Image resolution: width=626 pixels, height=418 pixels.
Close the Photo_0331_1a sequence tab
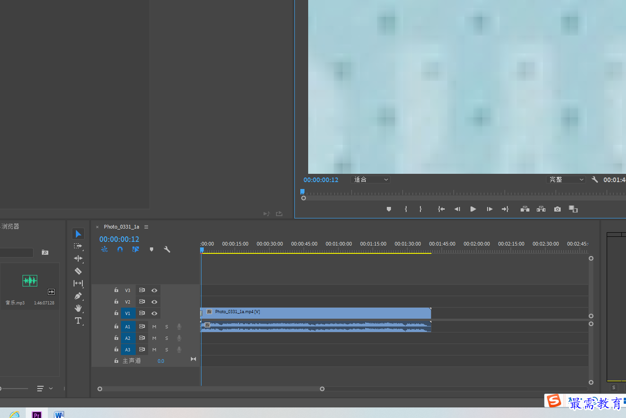point(97,227)
